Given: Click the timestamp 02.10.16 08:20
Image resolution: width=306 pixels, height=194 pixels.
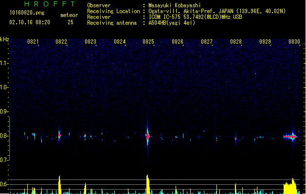Looking at the screenshot, I should pyautogui.click(x=30, y=22).
